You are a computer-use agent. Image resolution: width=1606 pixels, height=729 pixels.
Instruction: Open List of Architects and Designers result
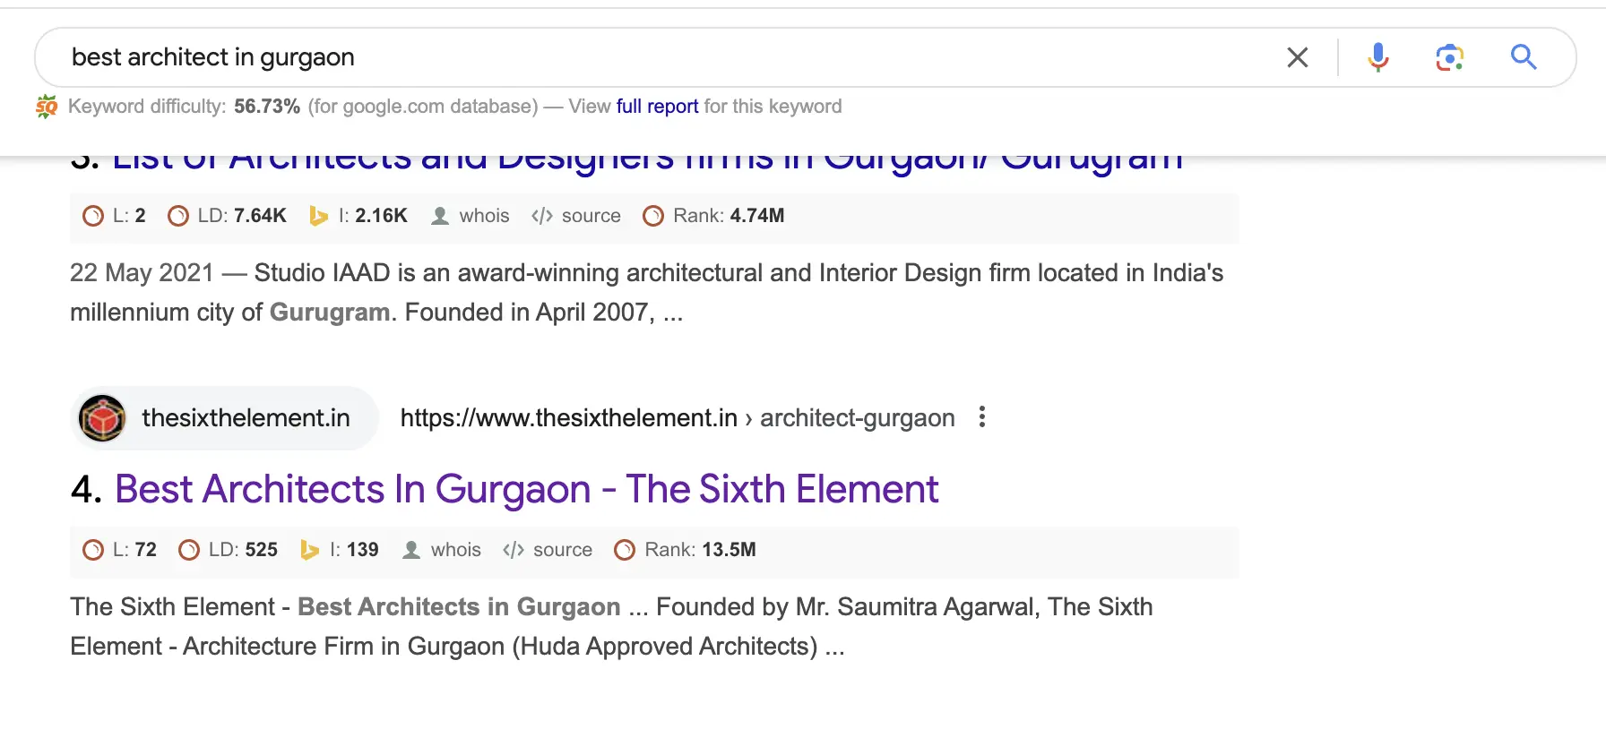coord(645,161)
